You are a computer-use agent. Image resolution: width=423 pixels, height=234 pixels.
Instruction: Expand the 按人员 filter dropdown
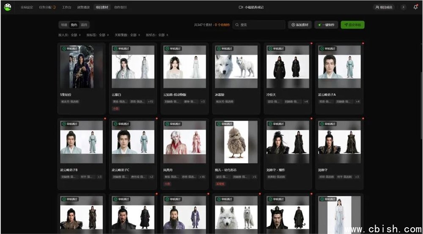pyautogui.click(x=69, y=35)
